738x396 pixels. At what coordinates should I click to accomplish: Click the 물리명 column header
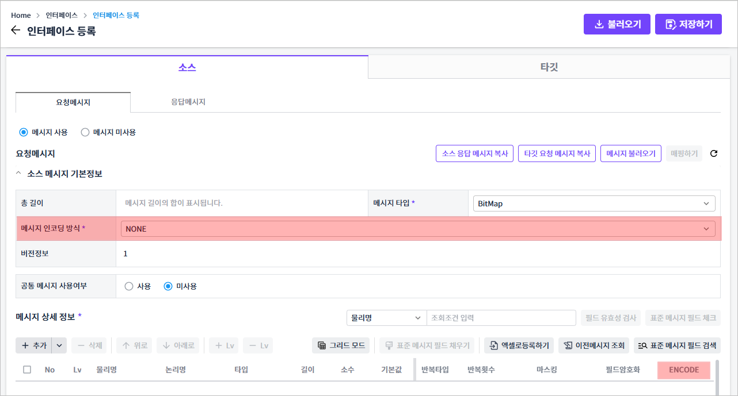click(106, 370)
